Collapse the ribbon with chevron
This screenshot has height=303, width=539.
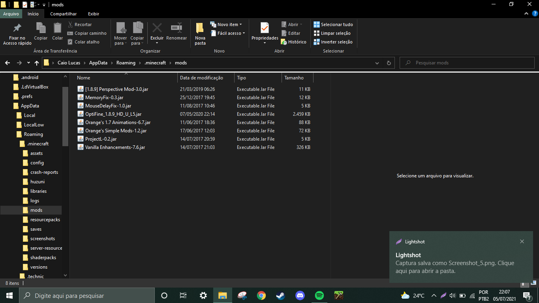[526, 13]
